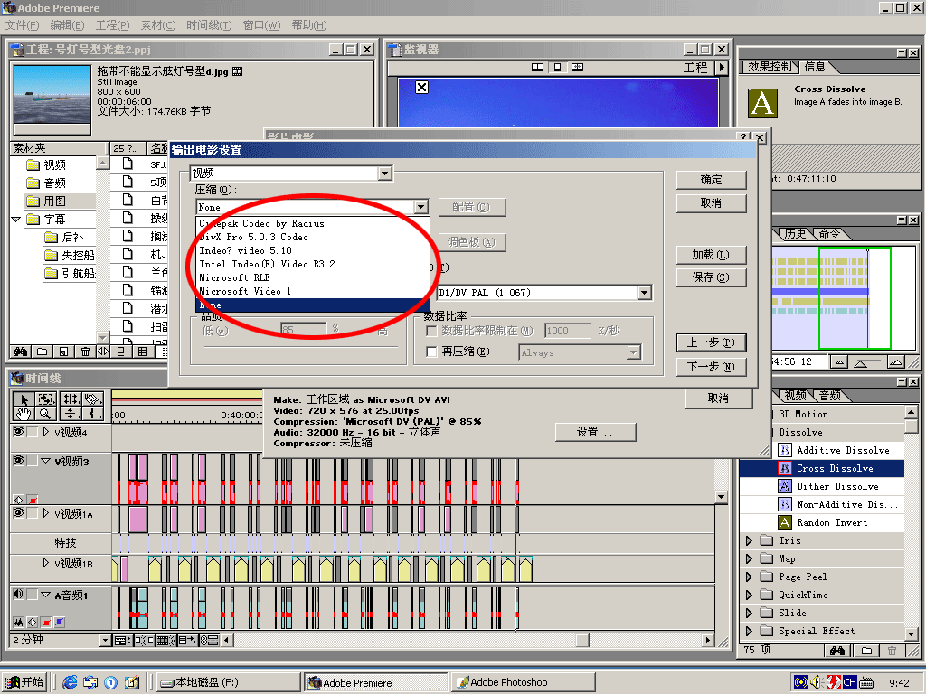This screenshot has height=694, width=926.
Task: Click waveform display icon on Audio 1 track
Action: click(19, 622)
